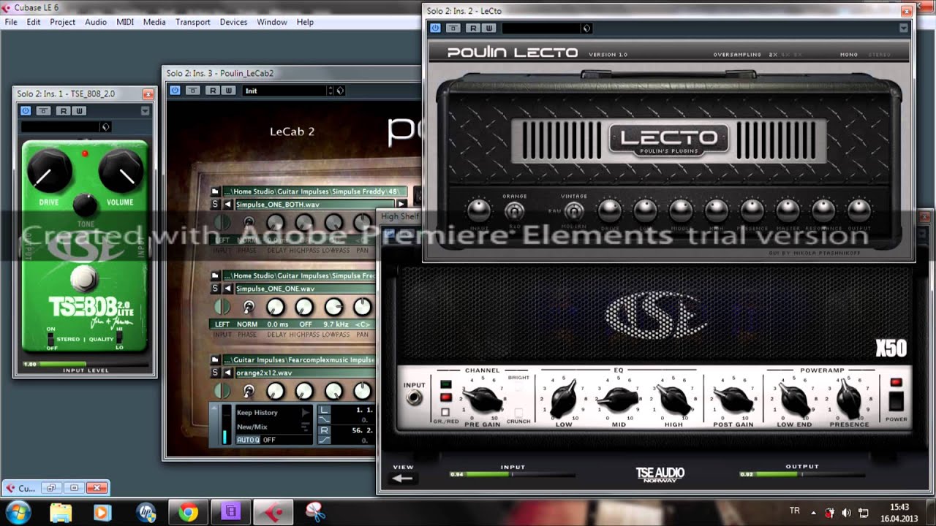This screenshot has width=936, height=526.
Task: Enable Read automation in LeCab2 window
Action: point(213,91)
